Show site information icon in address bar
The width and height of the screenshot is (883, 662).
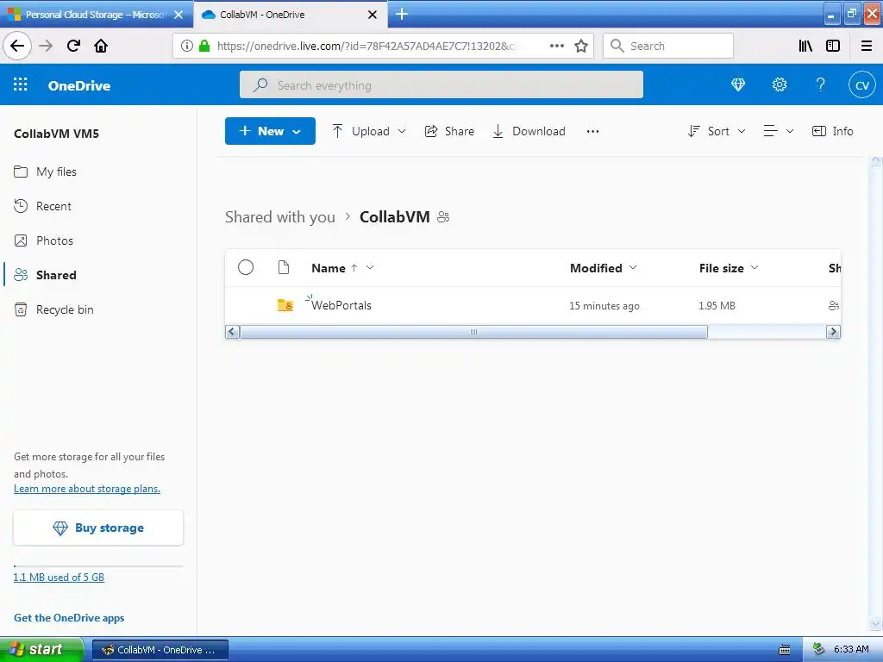187,46
